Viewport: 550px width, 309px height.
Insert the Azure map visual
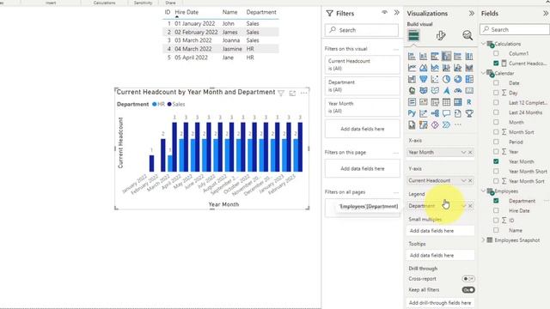(x=446, y=91)
